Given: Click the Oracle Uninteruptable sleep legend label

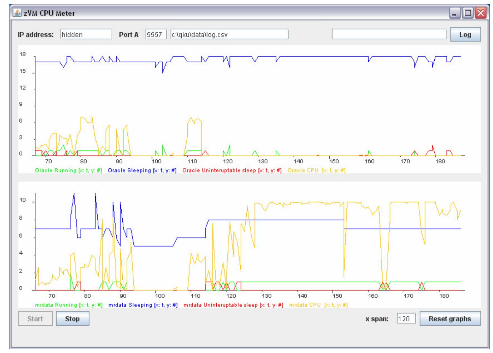Looking at the screenshot, I should 232,170.
